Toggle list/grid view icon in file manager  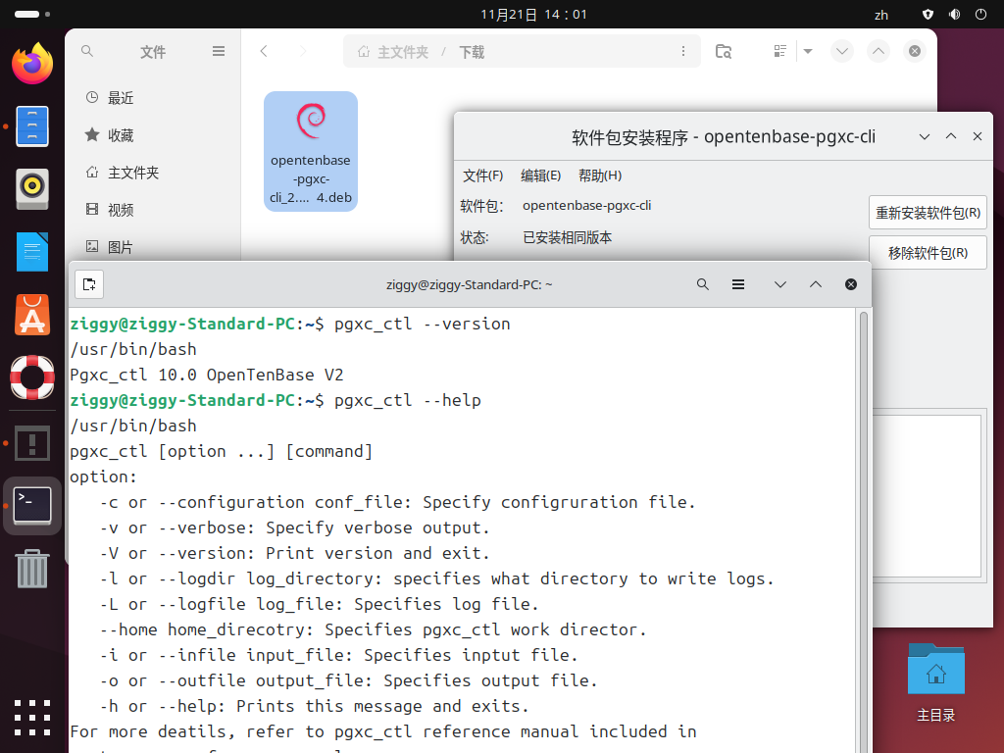[x=779, y=51]
